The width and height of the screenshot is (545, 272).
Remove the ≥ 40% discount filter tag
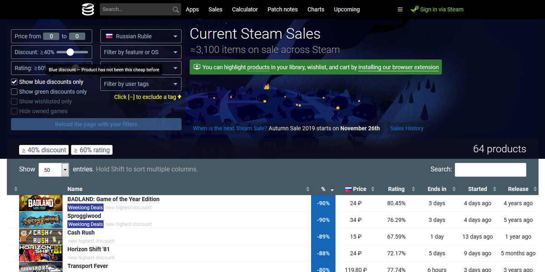click(x=44, y=150)
